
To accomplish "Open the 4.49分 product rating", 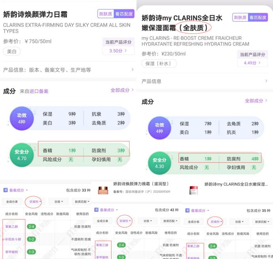I will [252, 63].
